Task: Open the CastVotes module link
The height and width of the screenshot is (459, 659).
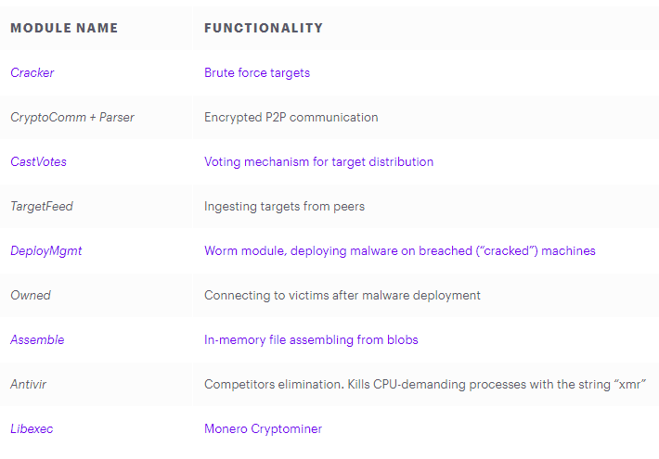Action: [x=38, y=161]
